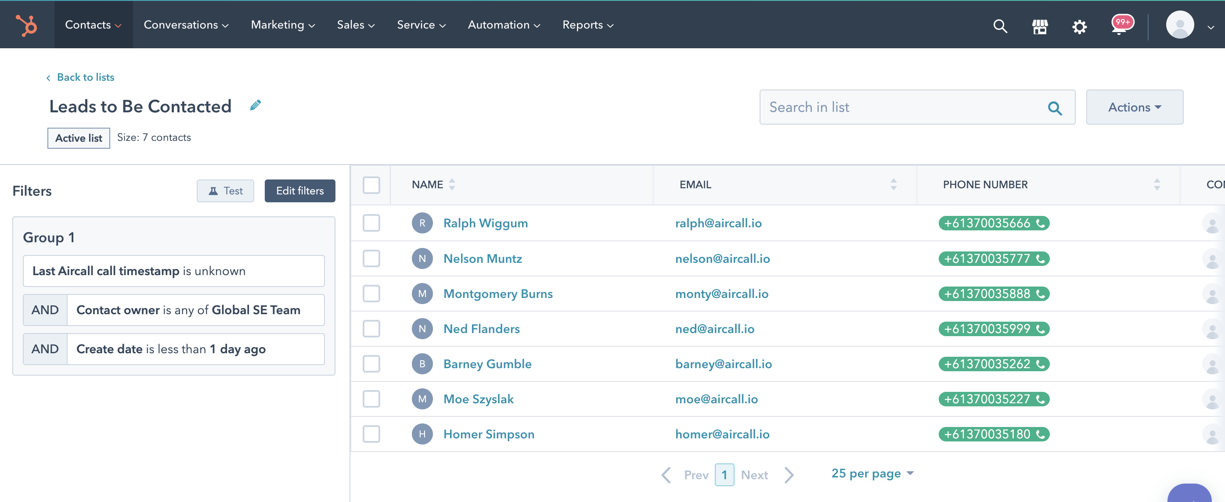Check the box for Nelson Muntz
Screen dimensions: 1225x502
click(x=371, y=258)
